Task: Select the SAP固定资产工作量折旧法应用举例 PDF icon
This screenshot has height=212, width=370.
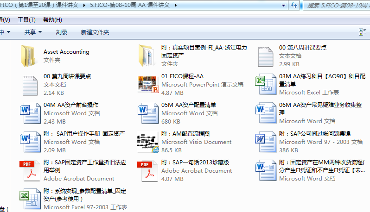Action: point(30,170)
